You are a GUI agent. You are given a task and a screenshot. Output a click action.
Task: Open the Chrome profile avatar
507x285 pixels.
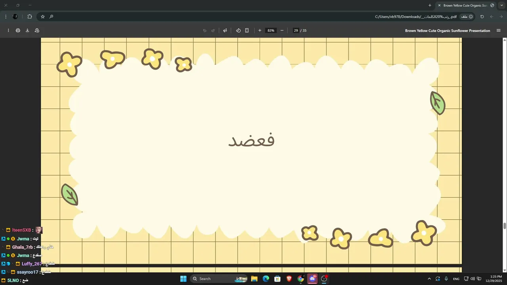[15, 17]
